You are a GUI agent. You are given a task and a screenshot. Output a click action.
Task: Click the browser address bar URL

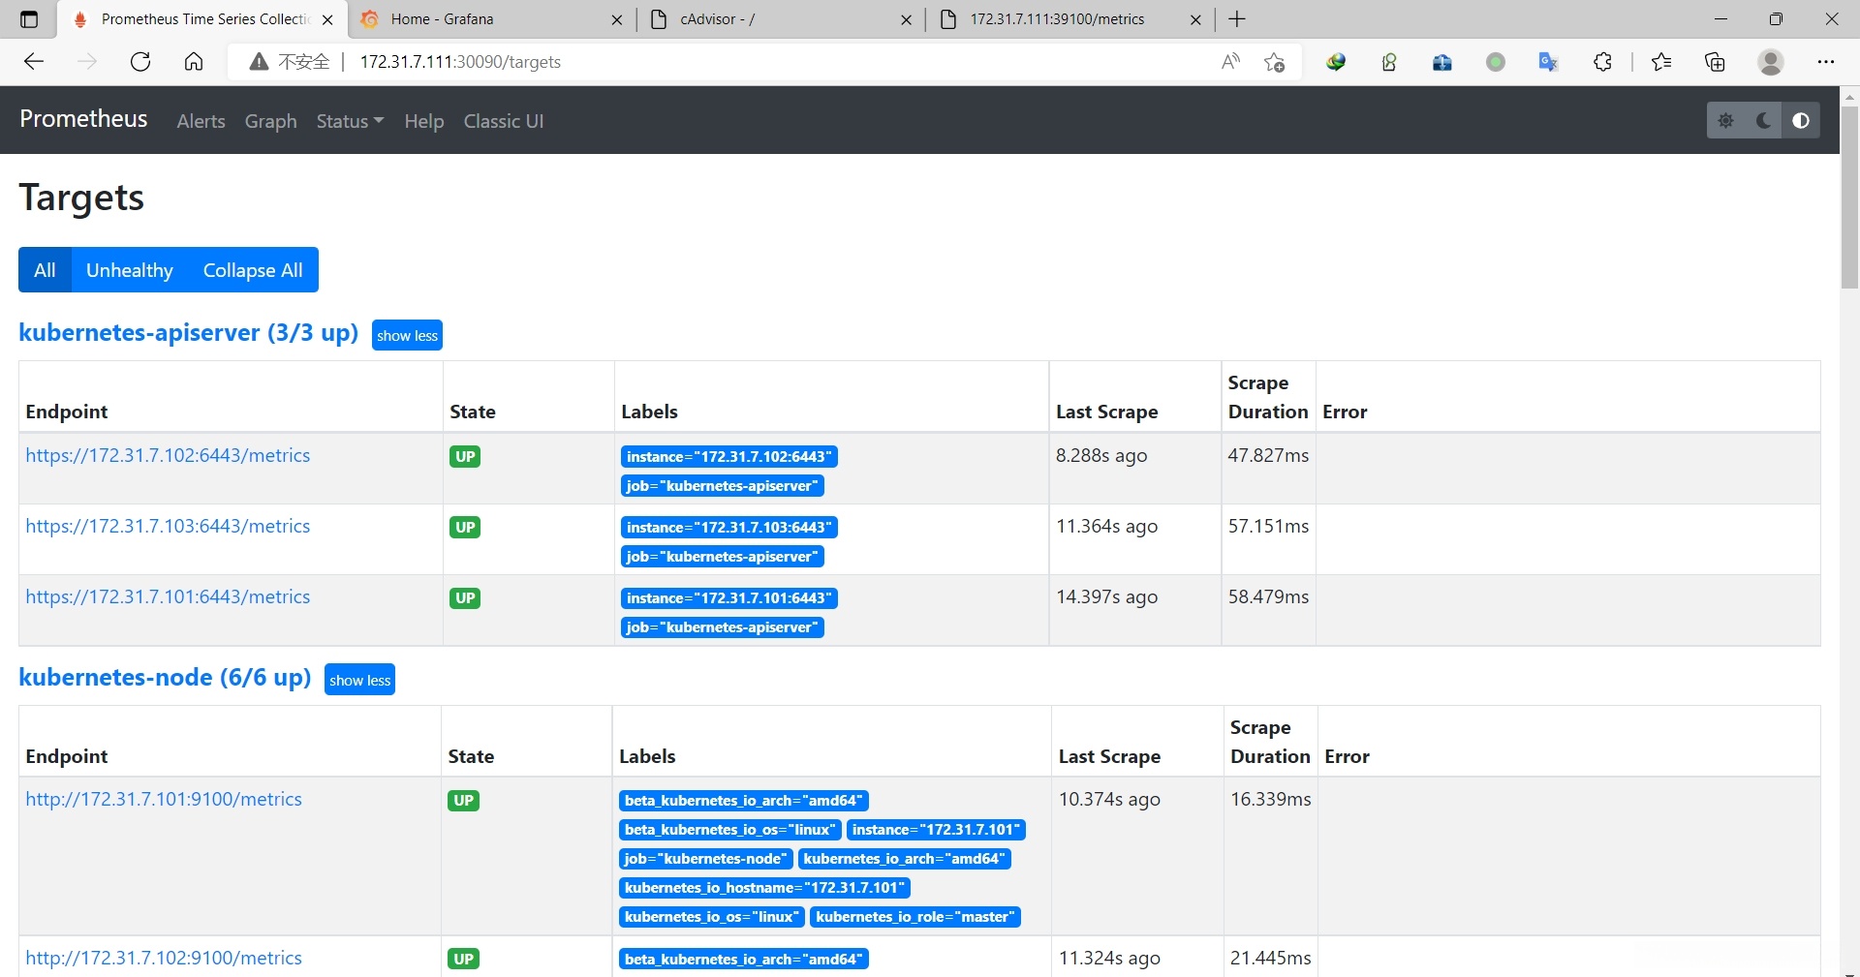click(x=460, y=62)
